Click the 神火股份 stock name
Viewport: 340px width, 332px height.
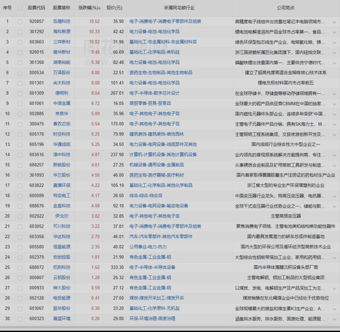[62, 288]
